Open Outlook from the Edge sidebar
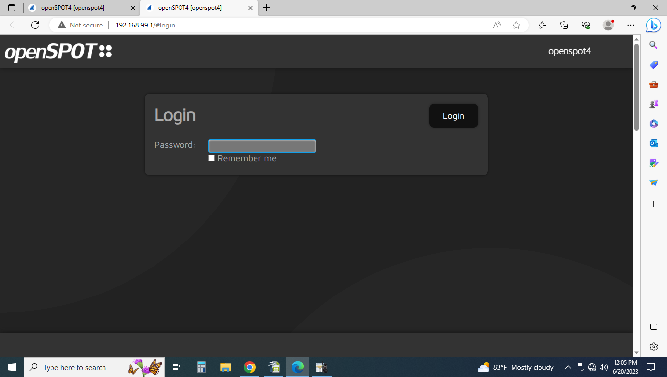The height and width of the screenshot is (377, 667). tap(653, 143)
